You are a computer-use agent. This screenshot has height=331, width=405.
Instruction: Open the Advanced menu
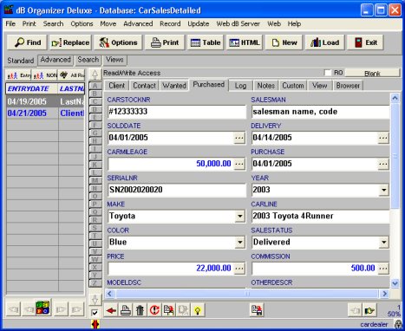[138, 23]
